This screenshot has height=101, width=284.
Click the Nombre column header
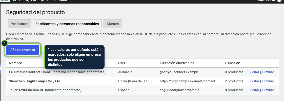click(x=15, y=63)
